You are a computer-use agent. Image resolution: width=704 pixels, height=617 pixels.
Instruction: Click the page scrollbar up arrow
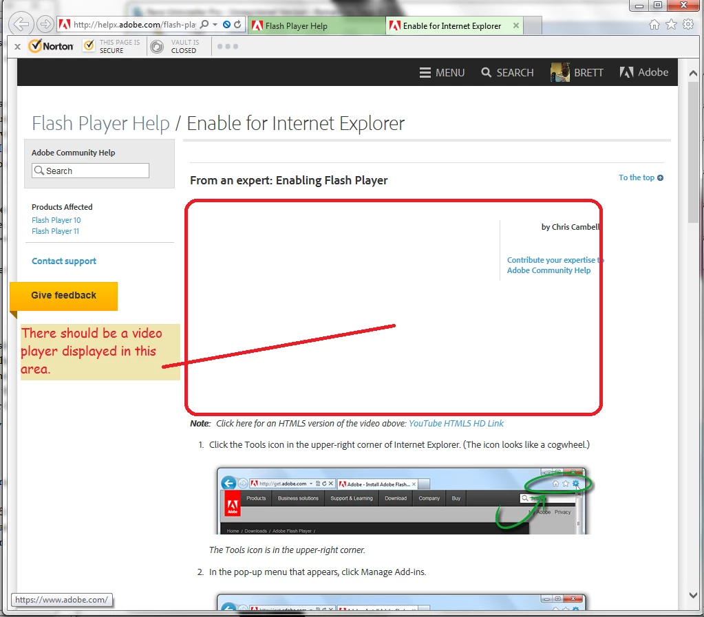point(693,73)
